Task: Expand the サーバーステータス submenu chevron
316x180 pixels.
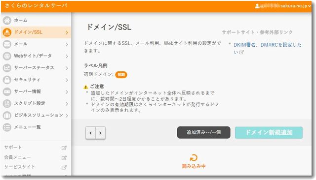Action: 67,68
